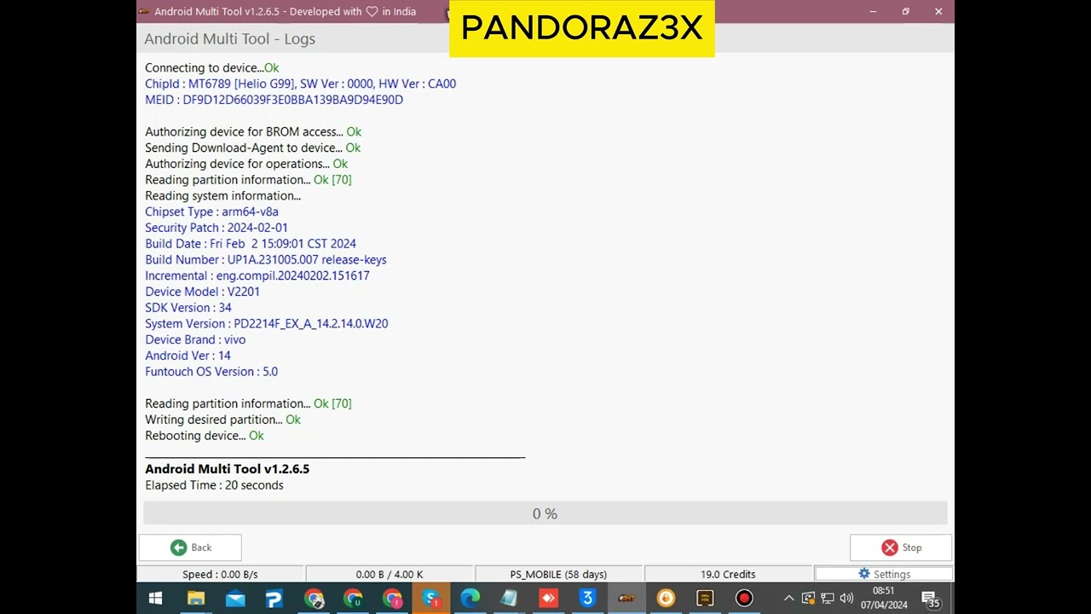Viewport: 1091px width, 614px height.
Task: Open the Mail app in taskbar
Action: click(235, 599)
